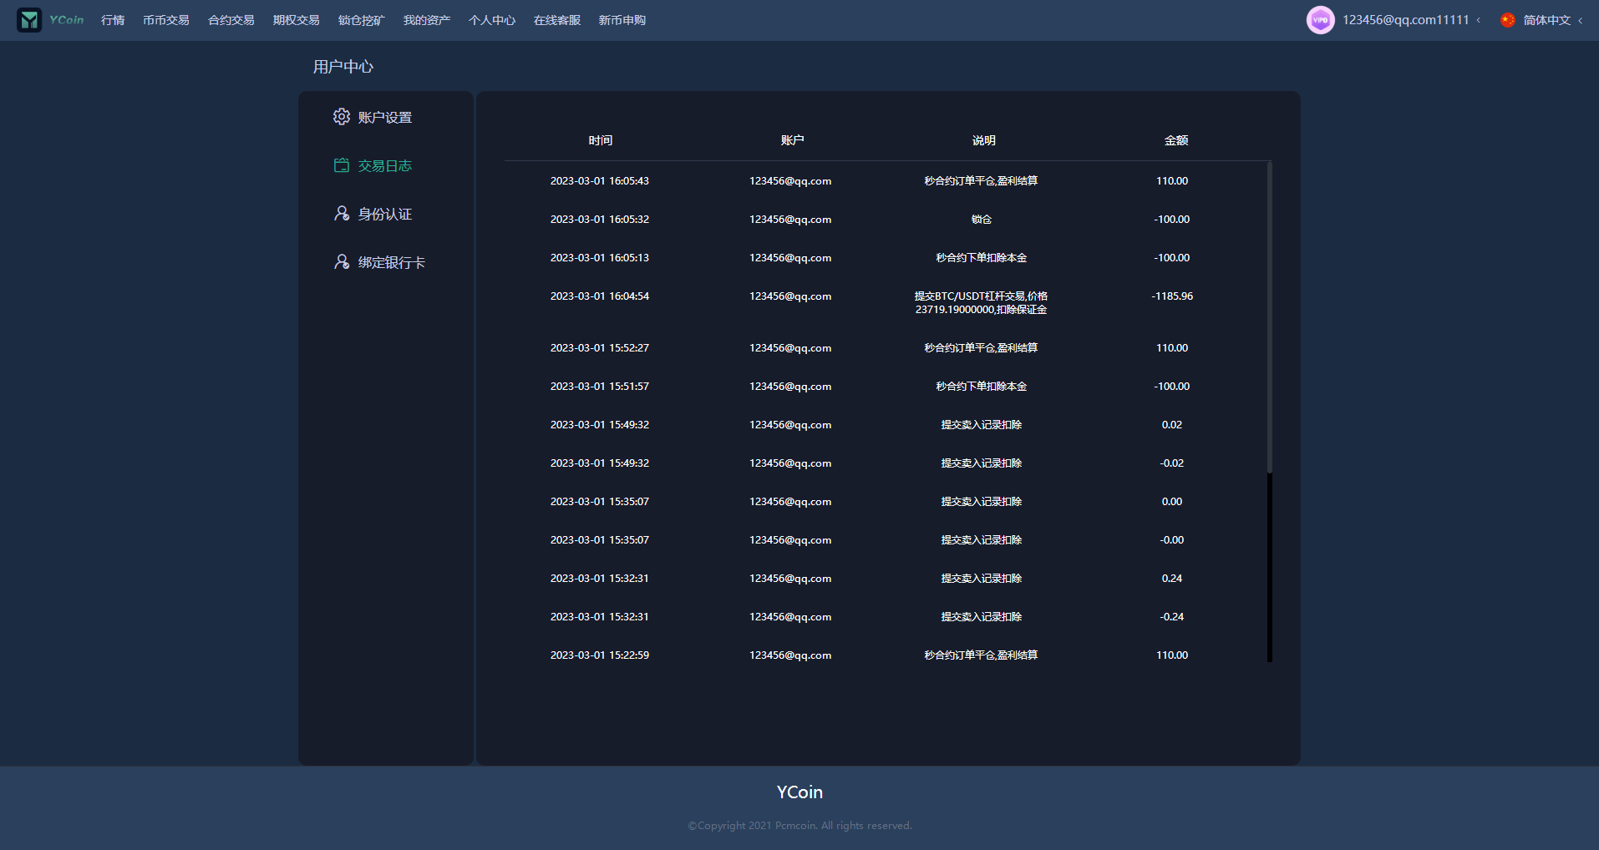The width and height of the screenshot is (1599, 850).
Task: Click the transaction log vertical scrollbar
Action: (x=1269, y=317)
